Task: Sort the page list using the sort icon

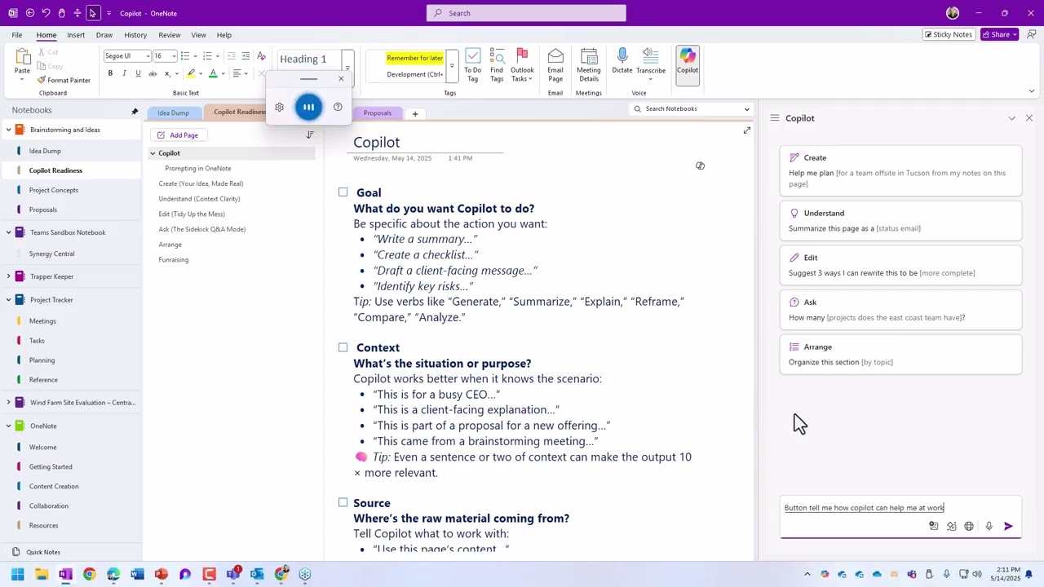Action: coord(310,135)
